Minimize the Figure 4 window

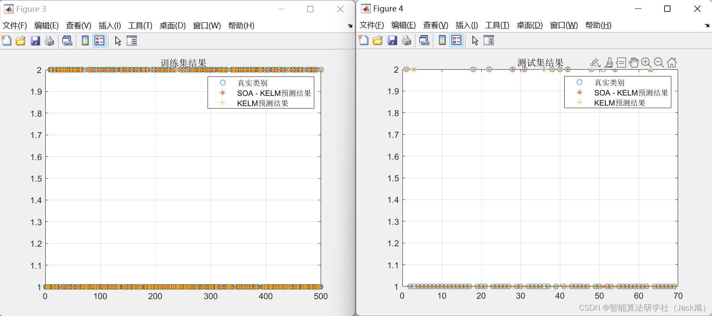point(638,8)
